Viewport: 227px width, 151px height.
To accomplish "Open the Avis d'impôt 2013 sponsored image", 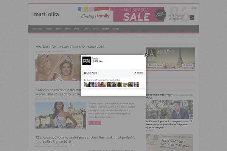I will click(169, 142).
